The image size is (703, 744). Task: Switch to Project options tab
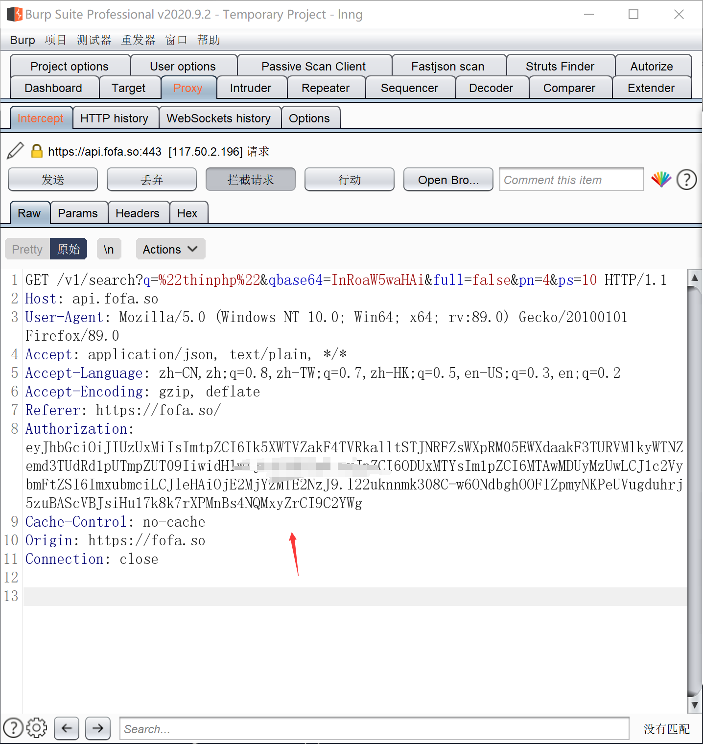pyautogui.click(x=70, y=66)
